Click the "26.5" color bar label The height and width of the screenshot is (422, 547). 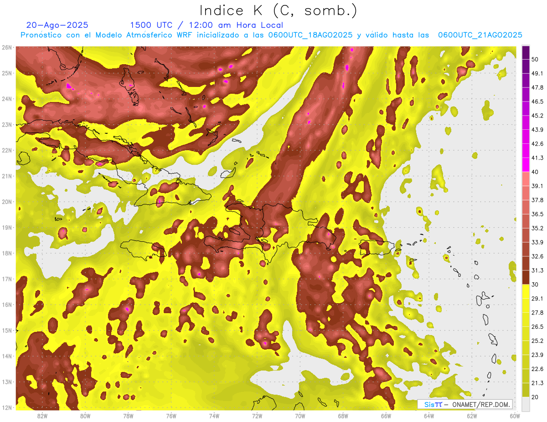pos(537,327)
